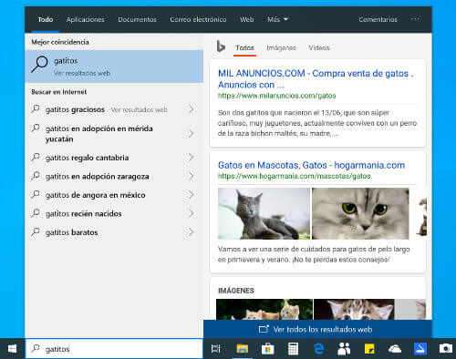
Task: Click search icon beside gatitos regalo cantabria
Action: pos(36,157)
